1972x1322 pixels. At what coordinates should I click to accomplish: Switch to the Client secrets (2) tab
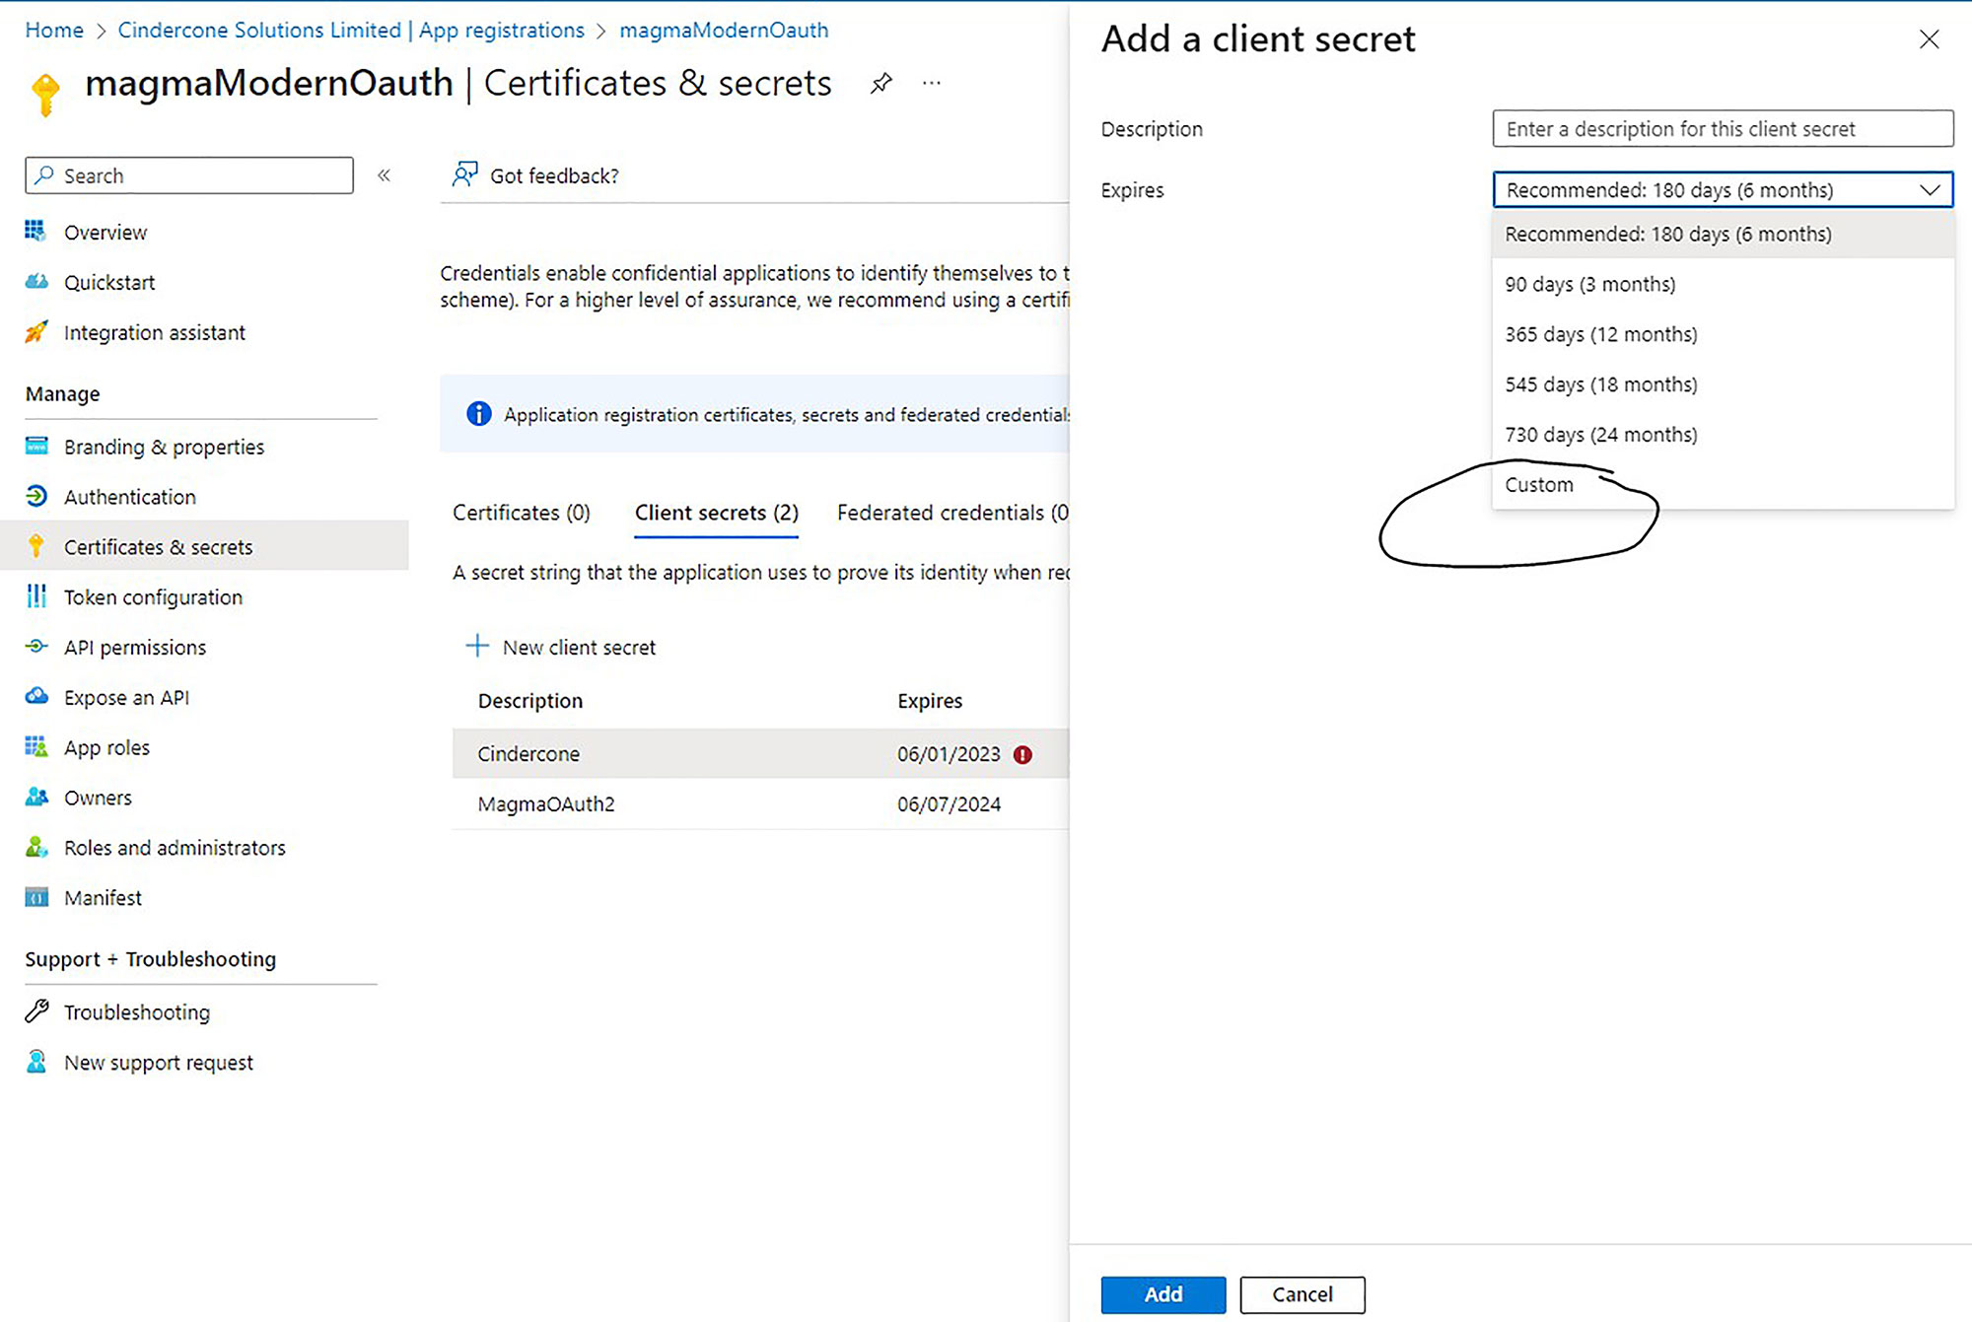717,513
